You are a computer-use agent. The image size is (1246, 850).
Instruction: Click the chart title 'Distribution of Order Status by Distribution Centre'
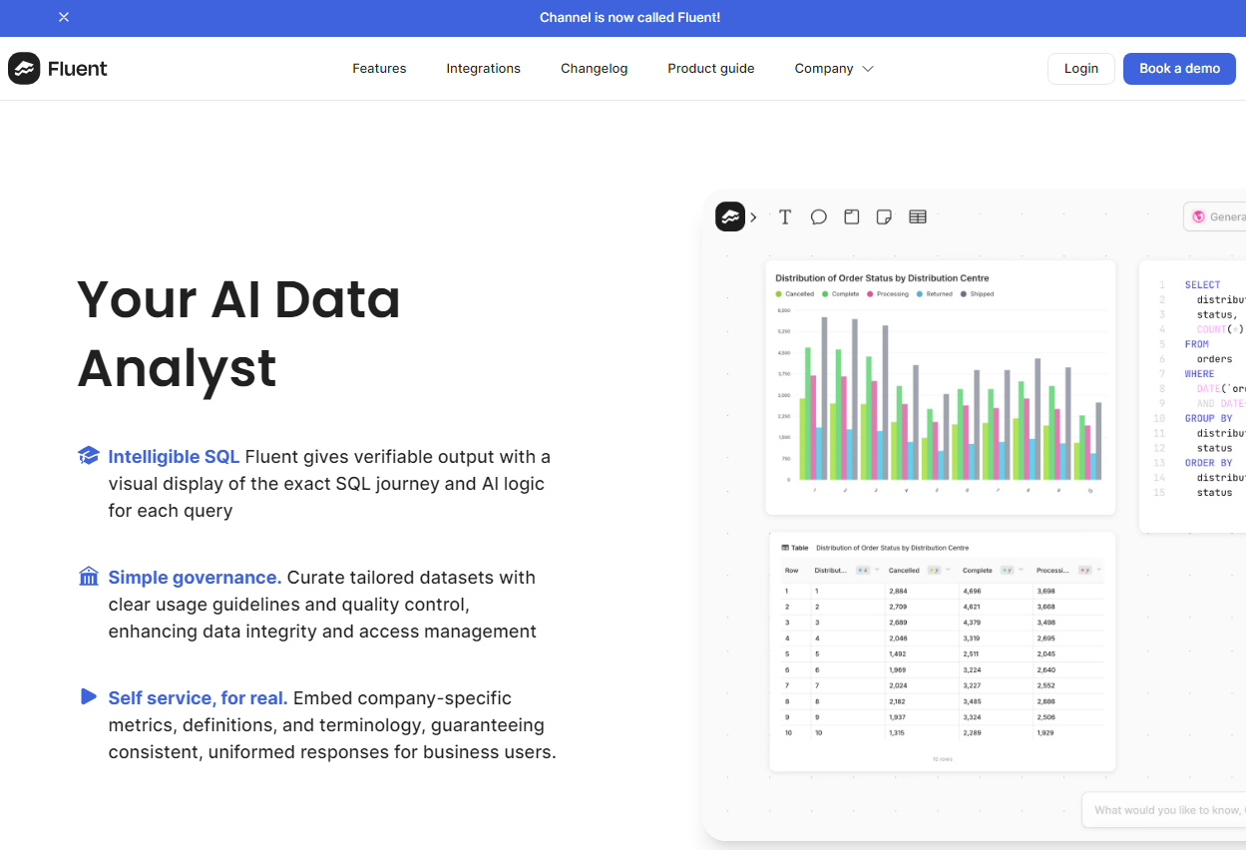point(882,278)
